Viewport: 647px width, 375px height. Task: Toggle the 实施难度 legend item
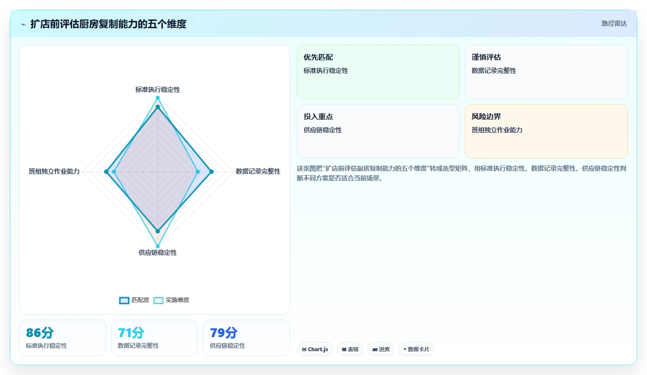click(171, 300)
